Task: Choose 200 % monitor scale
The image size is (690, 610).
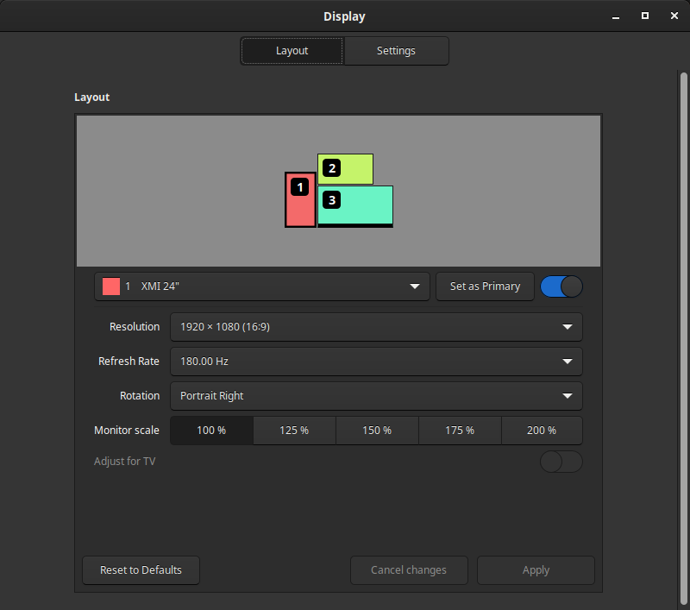Action: point(541,431)
